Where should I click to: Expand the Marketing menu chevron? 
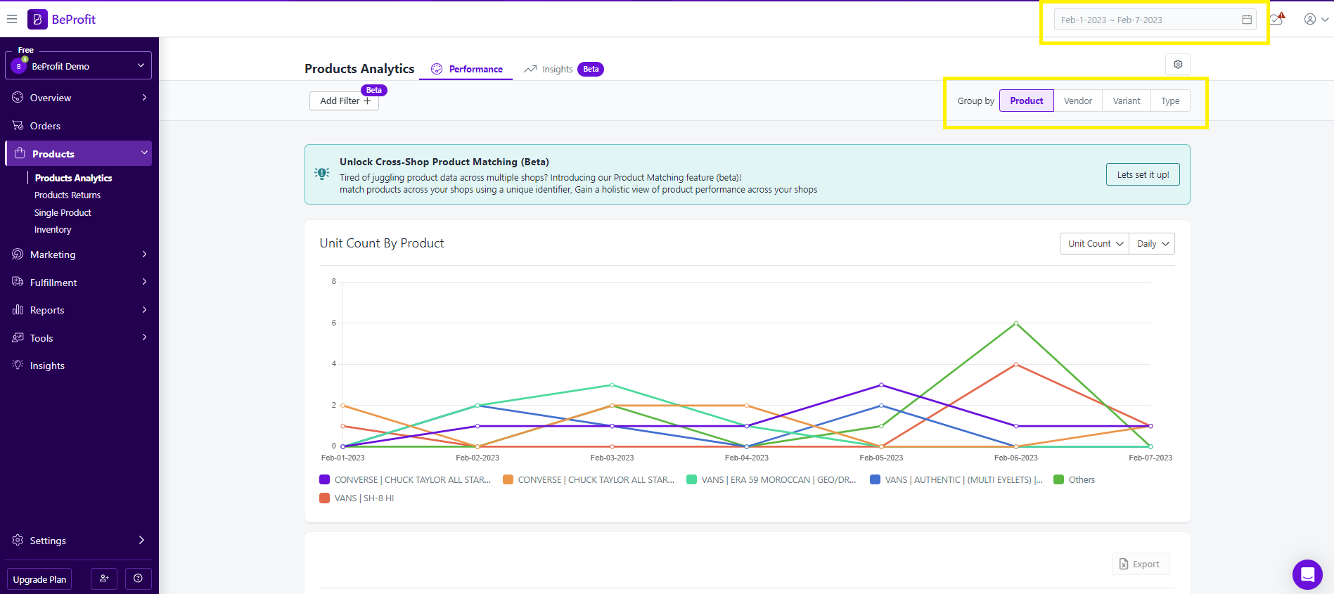[x=144, y=254]
